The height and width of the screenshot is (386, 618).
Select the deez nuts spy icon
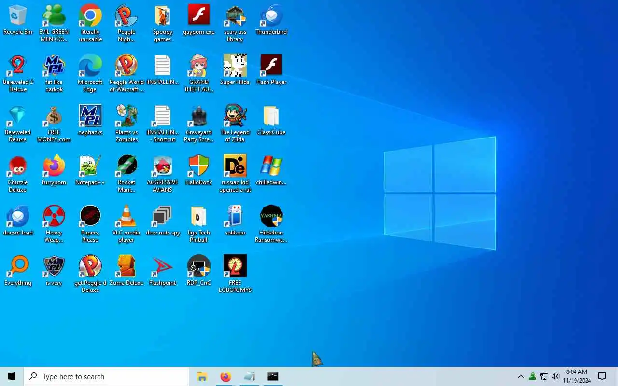point(163,221)
